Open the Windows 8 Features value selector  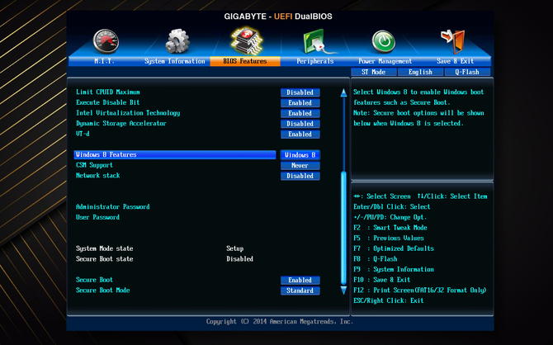click(x=300, y=155)
